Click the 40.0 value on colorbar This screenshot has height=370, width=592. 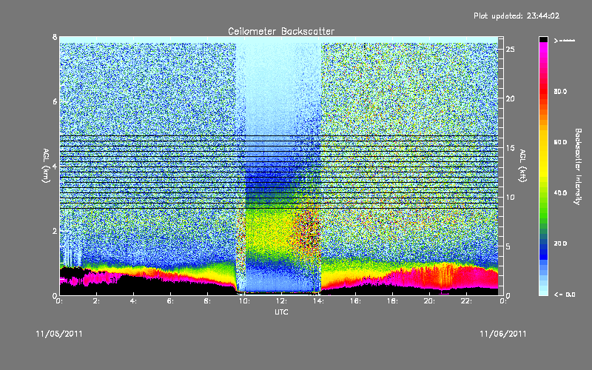[560, 192]
